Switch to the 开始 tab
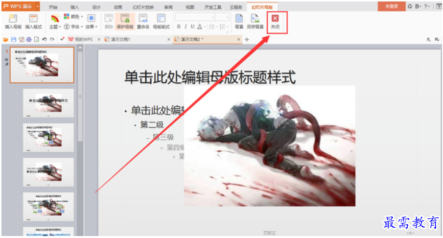 pyautogui.click(x=53, y=7)
